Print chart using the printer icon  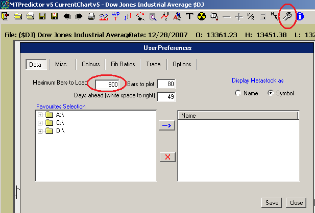click(91, 16)
